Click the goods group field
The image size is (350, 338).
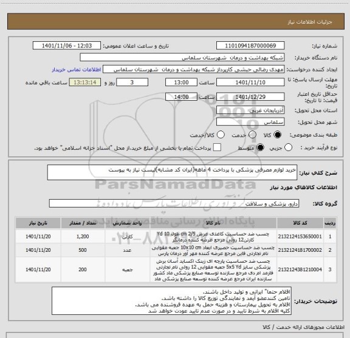[x=174, y=203]
